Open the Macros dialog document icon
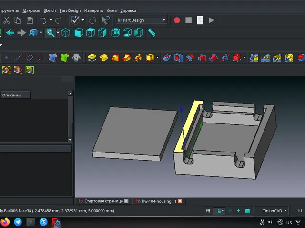The height and width of the screenshot is (228, 305). [200, 20]
